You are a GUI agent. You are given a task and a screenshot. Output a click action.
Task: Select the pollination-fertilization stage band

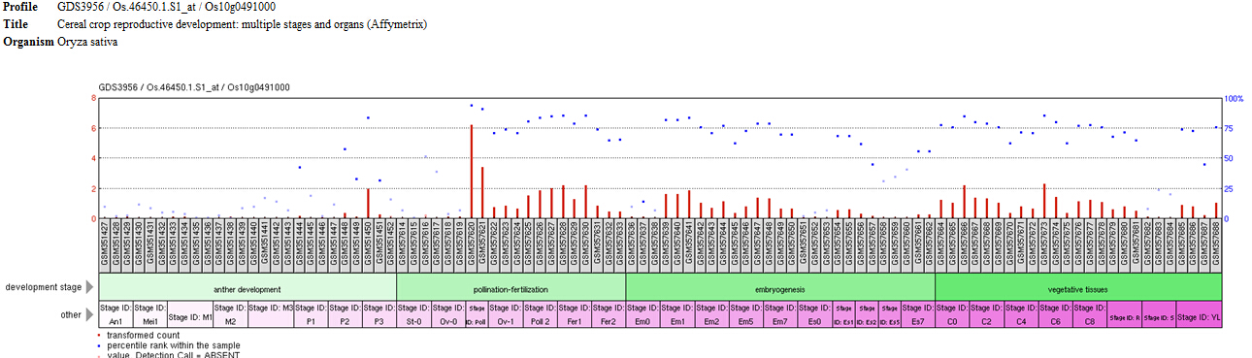(511, 288)
